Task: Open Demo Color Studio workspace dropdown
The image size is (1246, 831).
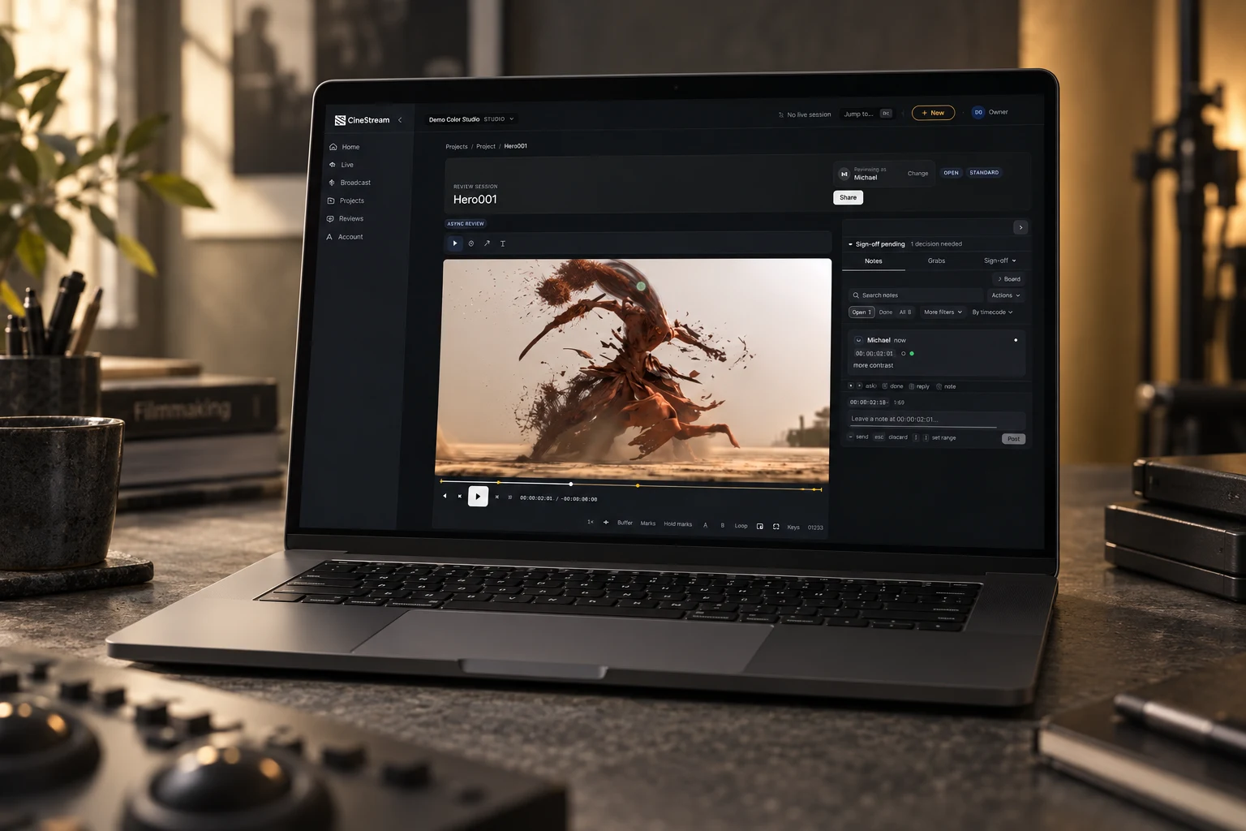Action: coord(471,119)
